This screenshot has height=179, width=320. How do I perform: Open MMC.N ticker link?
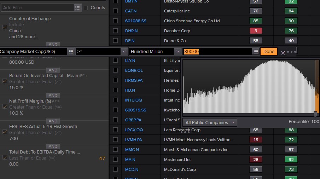click(132, 150)
